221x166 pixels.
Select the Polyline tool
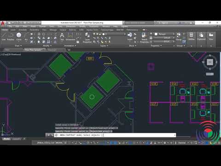coord(11,36)
